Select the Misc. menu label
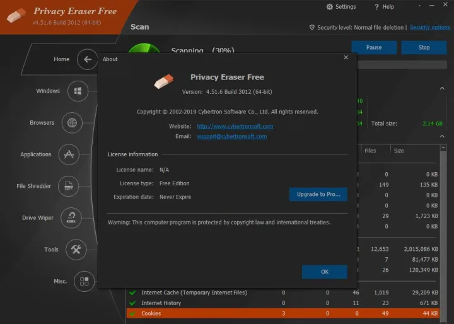 tap(61, 281)
